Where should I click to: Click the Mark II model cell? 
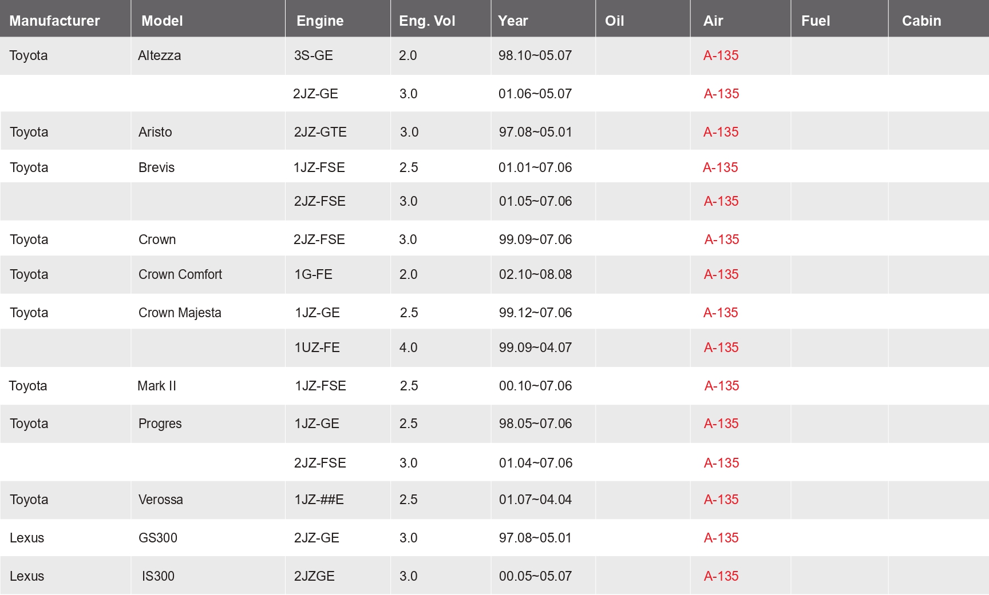157,386
